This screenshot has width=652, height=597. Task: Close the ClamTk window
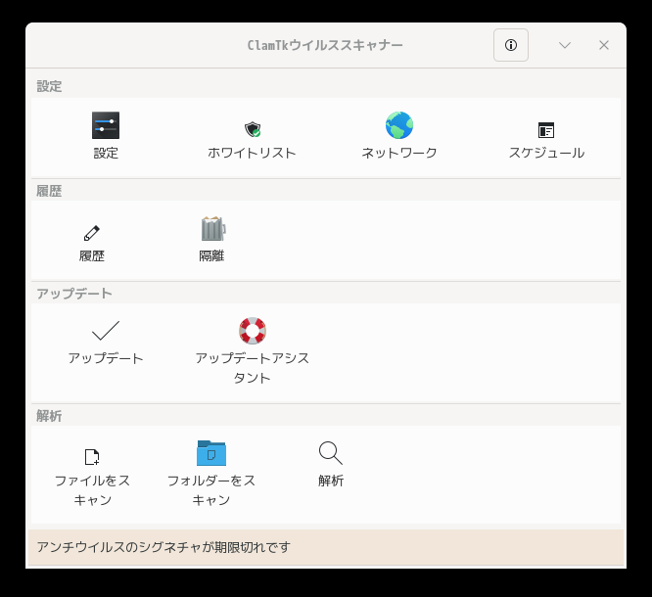pyautogui.click(x=604, y=45)
